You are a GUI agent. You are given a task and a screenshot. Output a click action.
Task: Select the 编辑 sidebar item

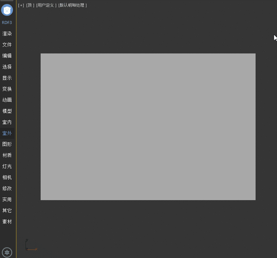7,56
